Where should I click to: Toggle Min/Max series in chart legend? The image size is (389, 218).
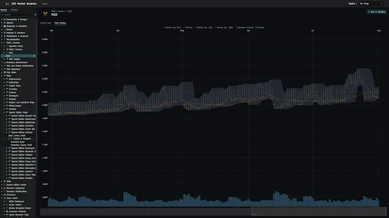(x=188, y=28)
